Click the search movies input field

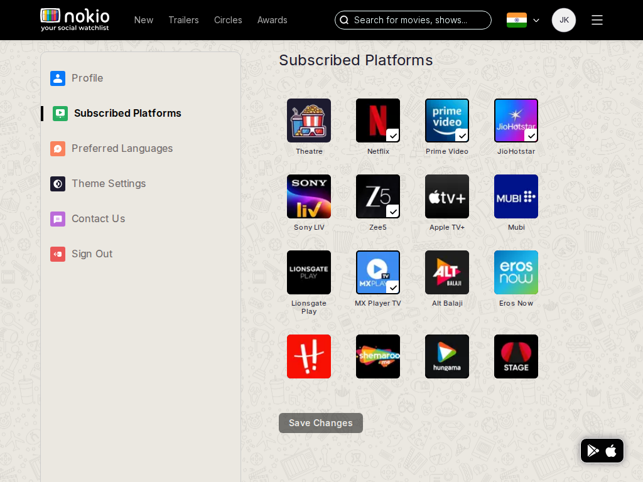413,20
